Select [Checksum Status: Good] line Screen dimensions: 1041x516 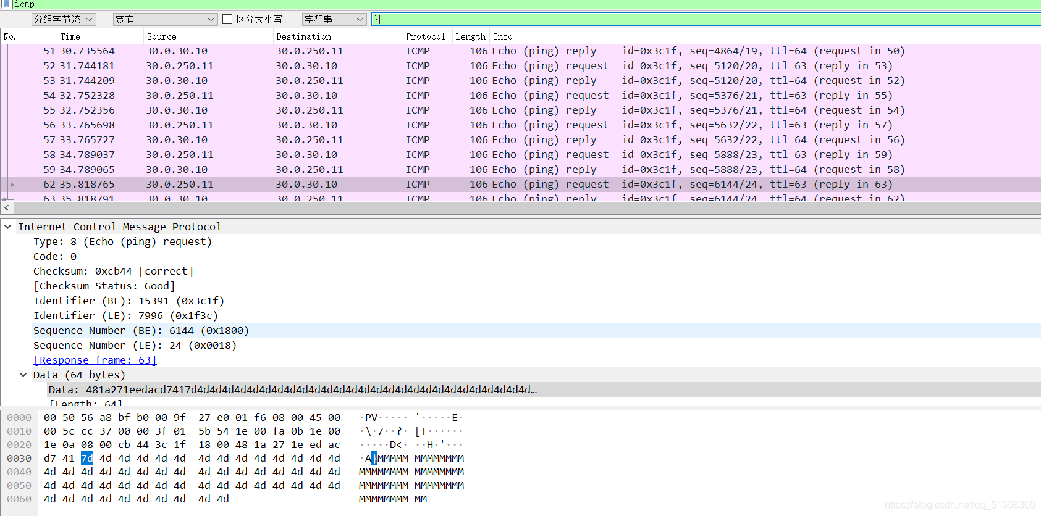pos(104,286)
